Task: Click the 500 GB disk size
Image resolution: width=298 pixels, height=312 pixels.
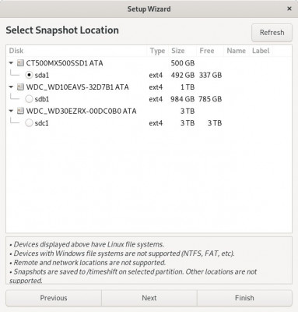Action: coord(183,63)
